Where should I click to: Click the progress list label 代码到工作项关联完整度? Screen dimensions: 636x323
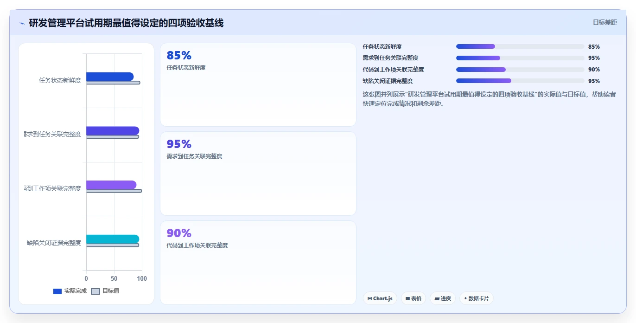tap(393, 70)
